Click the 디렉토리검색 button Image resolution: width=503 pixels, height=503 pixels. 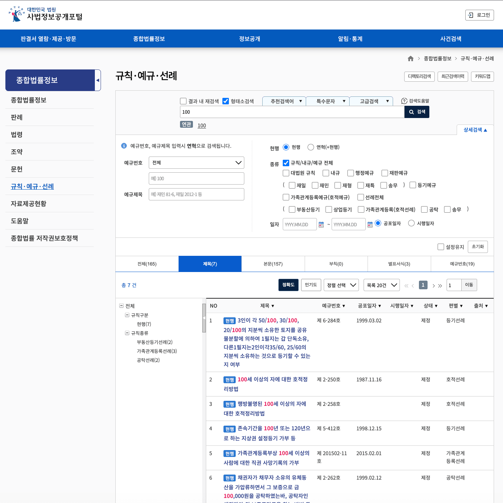419,76
